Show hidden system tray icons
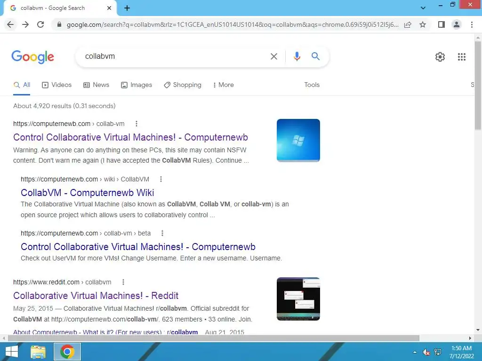482x361 pixels. point(415,352)
